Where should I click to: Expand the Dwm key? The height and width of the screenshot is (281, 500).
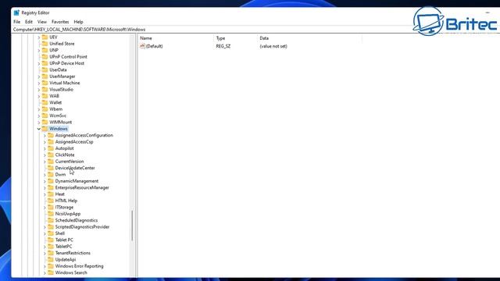click(x=45, y=175)
